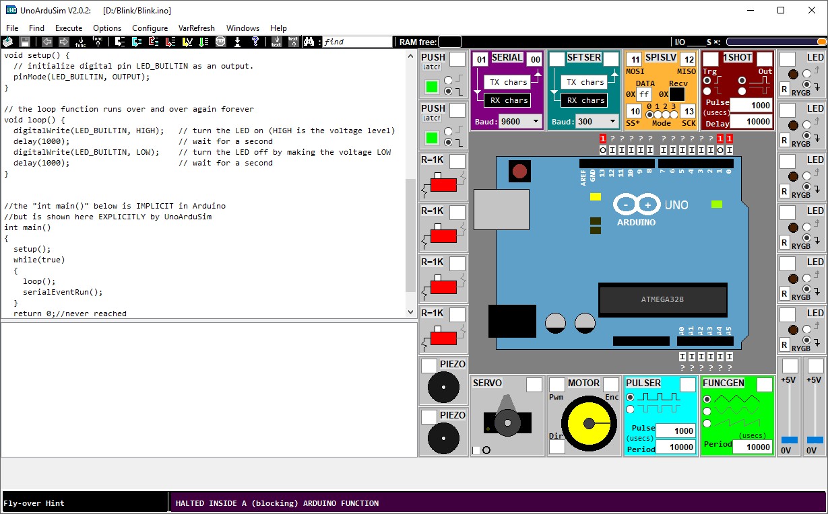Click the yellow Run Till toolbar icon
Image resolution: width=828 pixels, height=514 pixels.
coord(187,42)
